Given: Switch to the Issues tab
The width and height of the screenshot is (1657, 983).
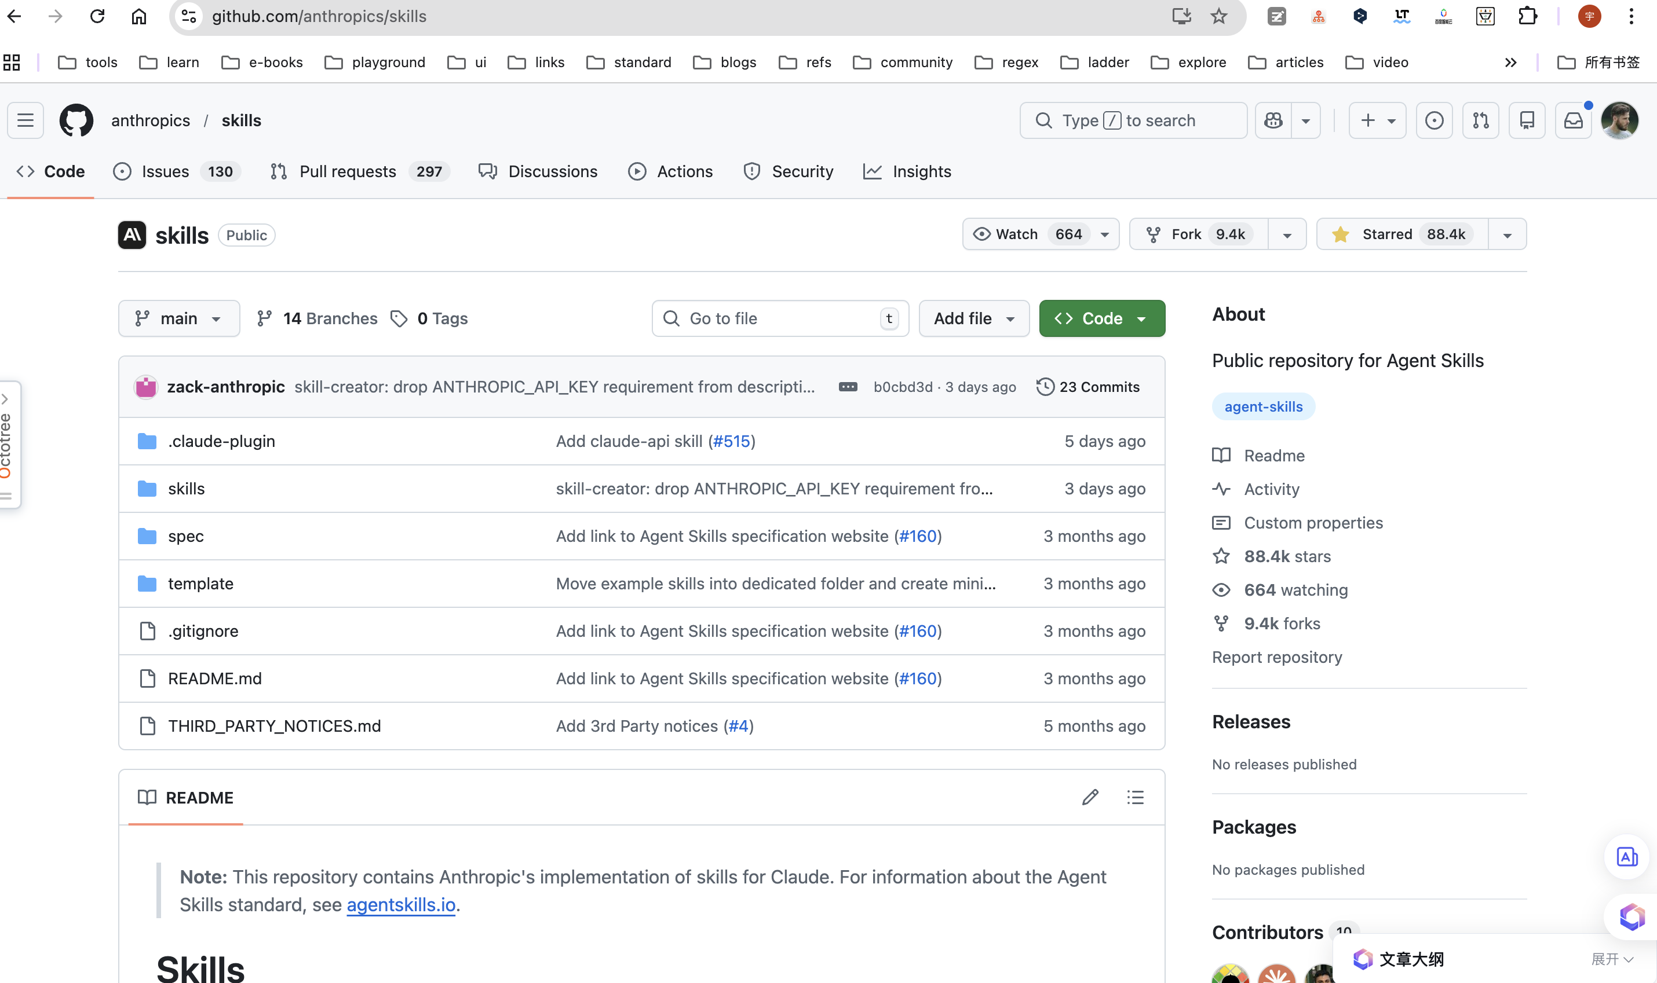Looking at the screenshot, I should point(177,171).
